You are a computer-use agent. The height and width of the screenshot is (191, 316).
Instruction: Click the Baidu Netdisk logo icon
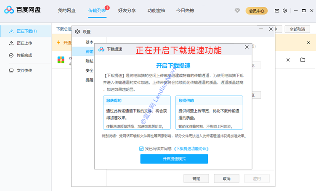(9, 10)
